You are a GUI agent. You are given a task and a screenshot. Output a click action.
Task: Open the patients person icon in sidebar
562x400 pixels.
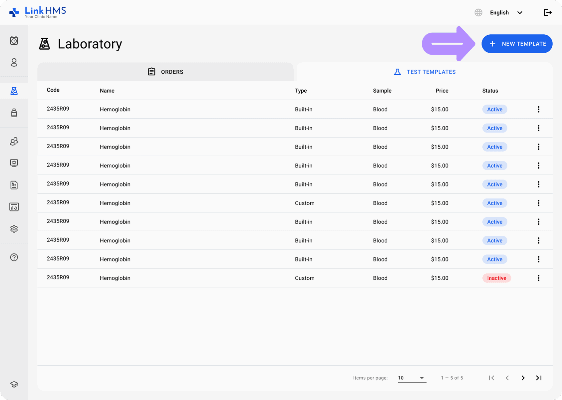[x=14, y=63]
